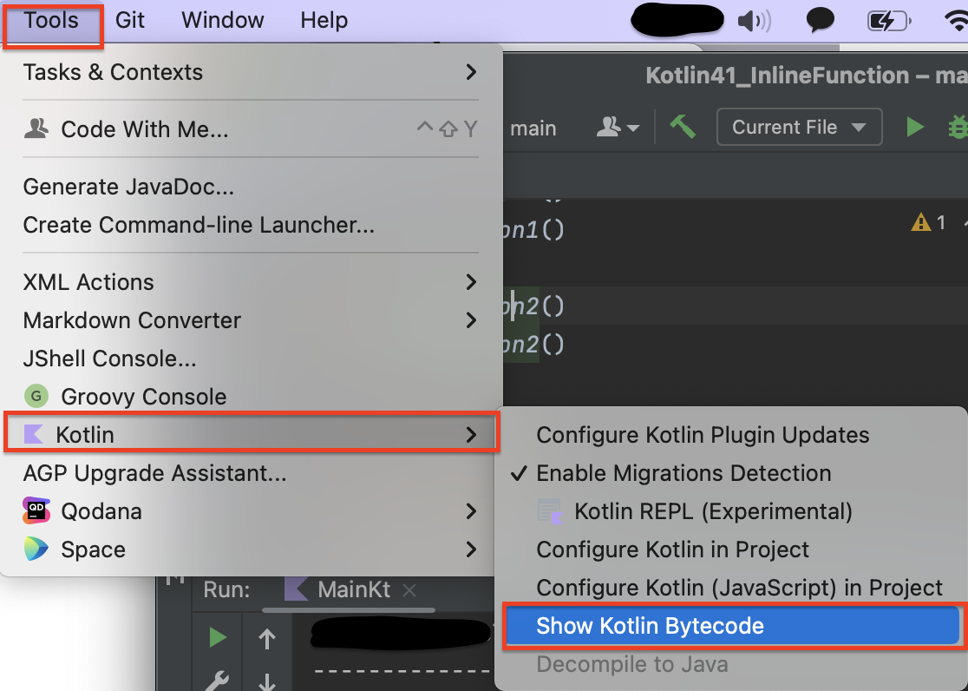Select Configure Kotlin (JavaScript) in Project
Screen dimensions: 968x691
click(731, 588)
